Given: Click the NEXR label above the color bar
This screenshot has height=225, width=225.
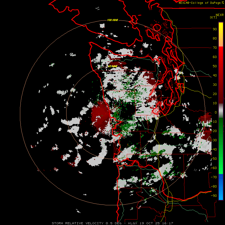Looking at the screenshot, I should click(220, 15).
